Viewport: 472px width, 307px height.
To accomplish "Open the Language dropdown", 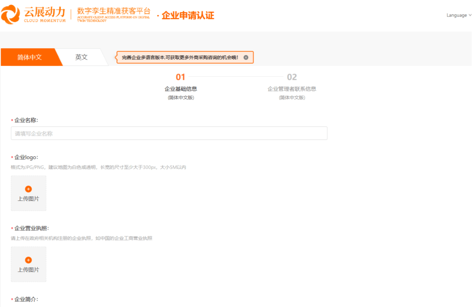I will [456, 15].
